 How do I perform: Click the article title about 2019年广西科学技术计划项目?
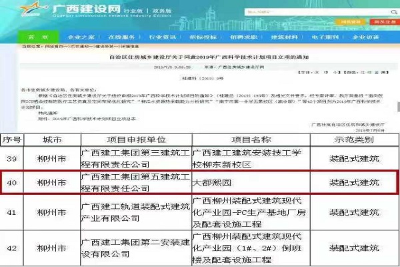pyautogui.click(x=209, y=57)
